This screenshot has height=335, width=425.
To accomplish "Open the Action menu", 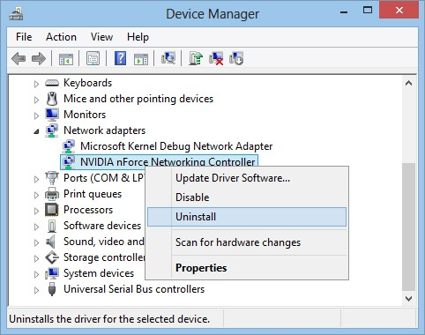I will point(61,37).
